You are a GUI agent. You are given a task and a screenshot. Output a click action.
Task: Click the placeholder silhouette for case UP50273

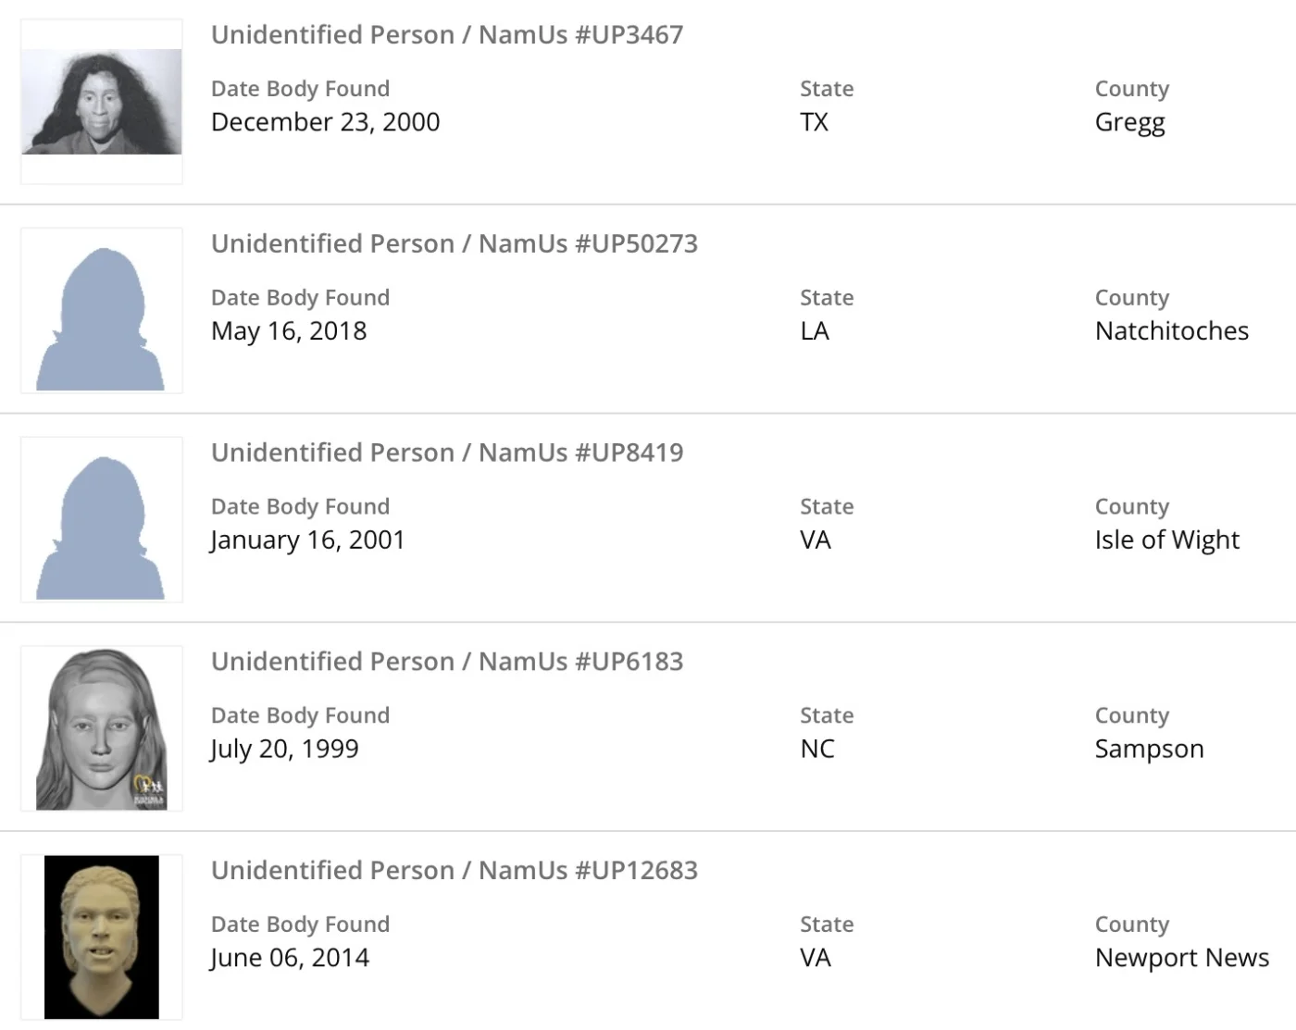click(102, 311)
